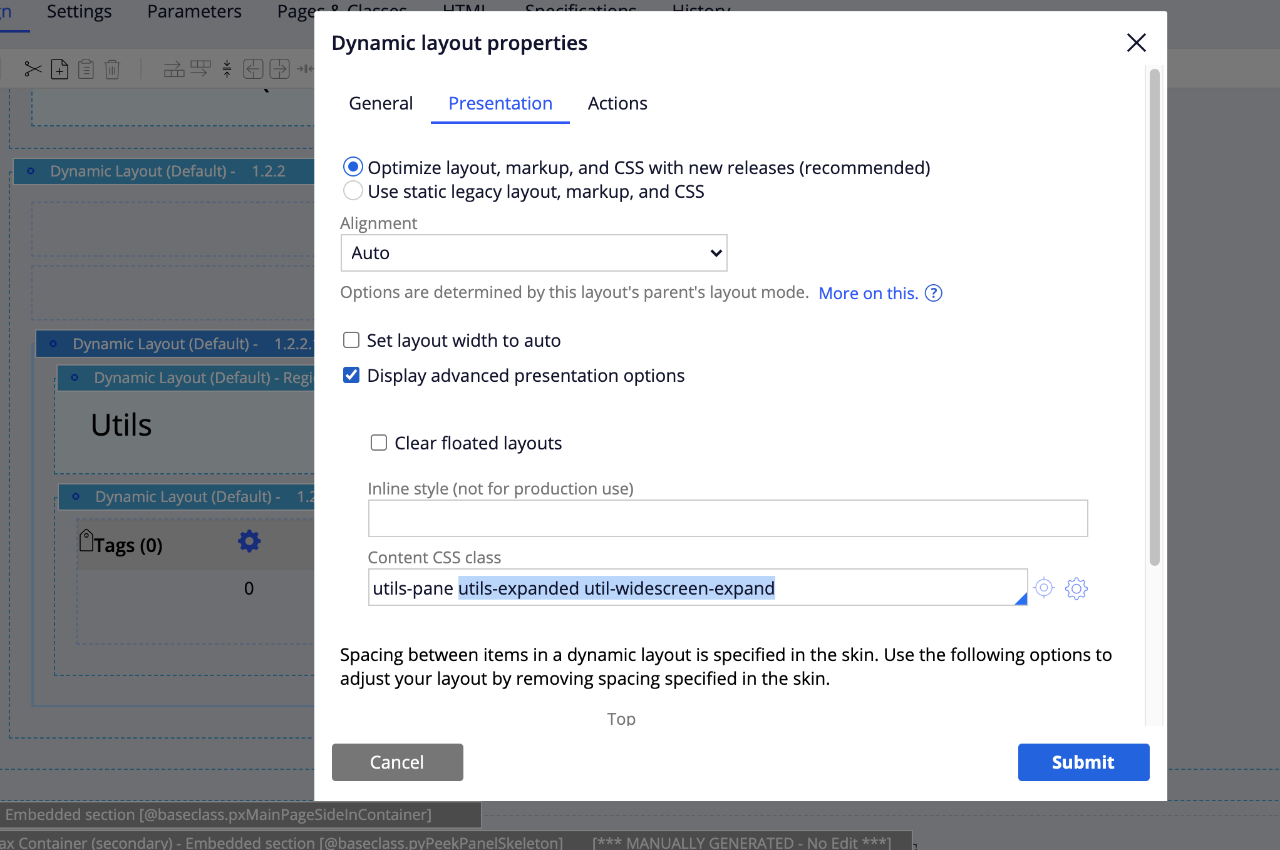Click the Dynamic layout properties title

460,43
